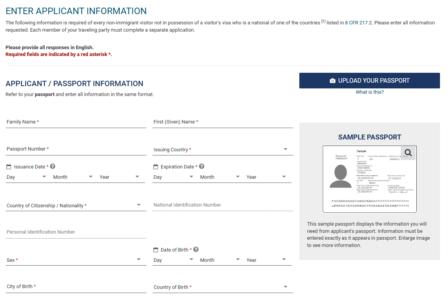Click the Upload Your Passport button
Viewport: 448px width, 306px height.
369,80
